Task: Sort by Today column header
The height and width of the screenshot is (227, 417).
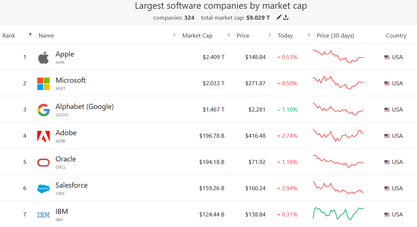Action: pyautogui.click(x=285, y=35)
